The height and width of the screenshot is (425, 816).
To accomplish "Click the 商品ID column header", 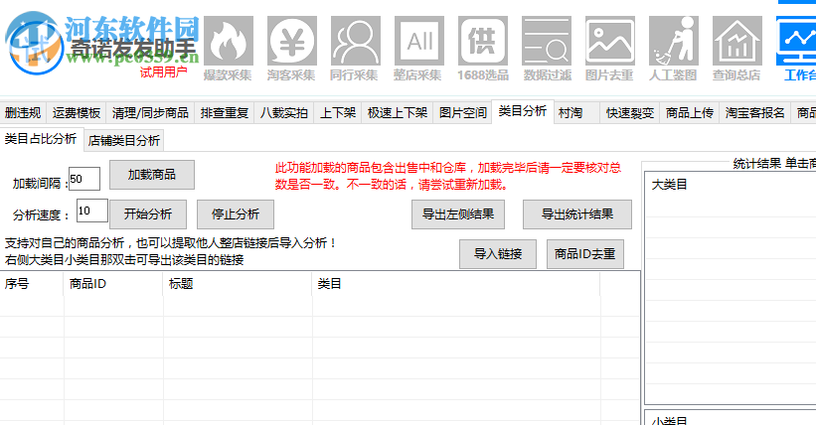I will (113, 284).
